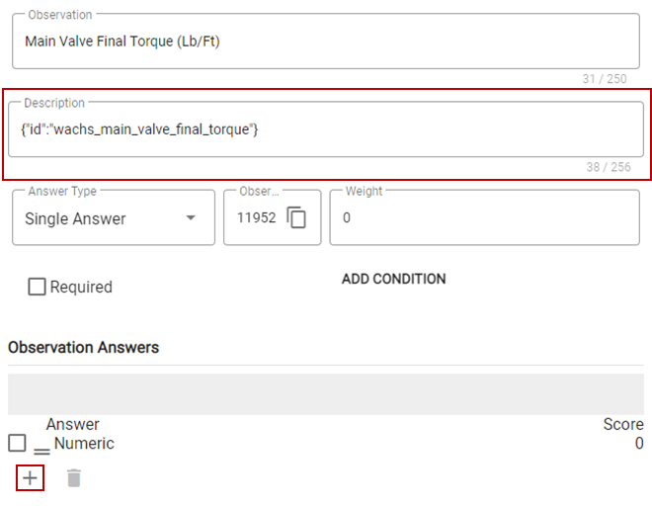Click into the Description JSON id field
Screen dimensions: 652x506
[x=326, y=129]
